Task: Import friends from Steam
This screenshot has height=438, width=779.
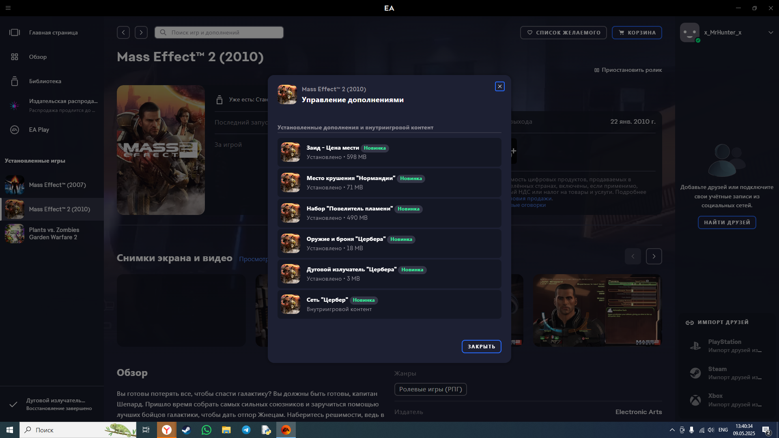Action: pyautogui.click(x=726, y=373)
